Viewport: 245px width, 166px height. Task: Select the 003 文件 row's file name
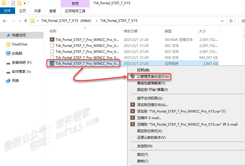pos(87,51)
